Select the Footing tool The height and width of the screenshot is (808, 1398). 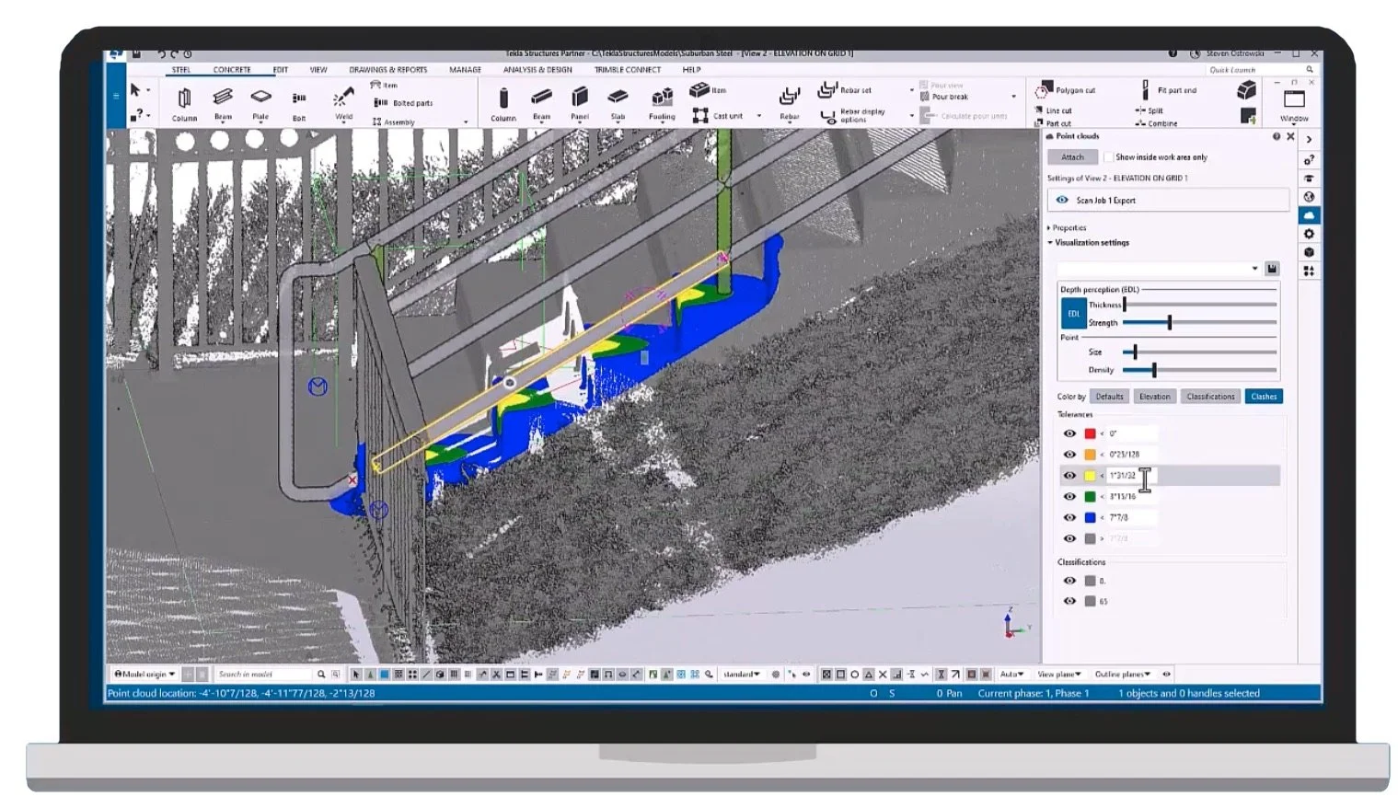(662, 104)
